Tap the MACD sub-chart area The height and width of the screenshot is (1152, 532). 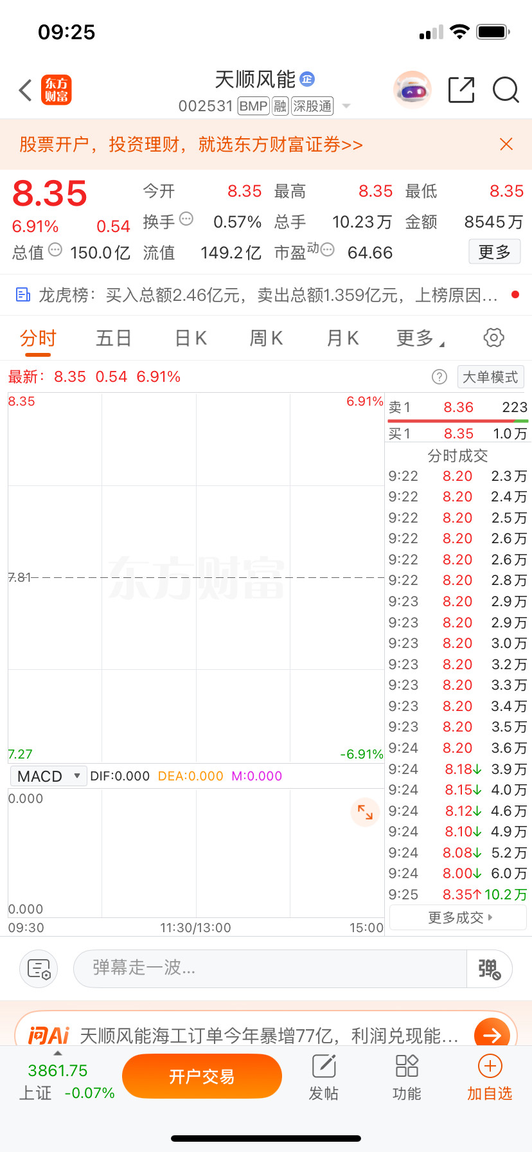click(196, 853)
